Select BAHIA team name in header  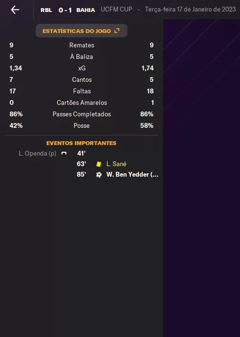click(85, 10)
